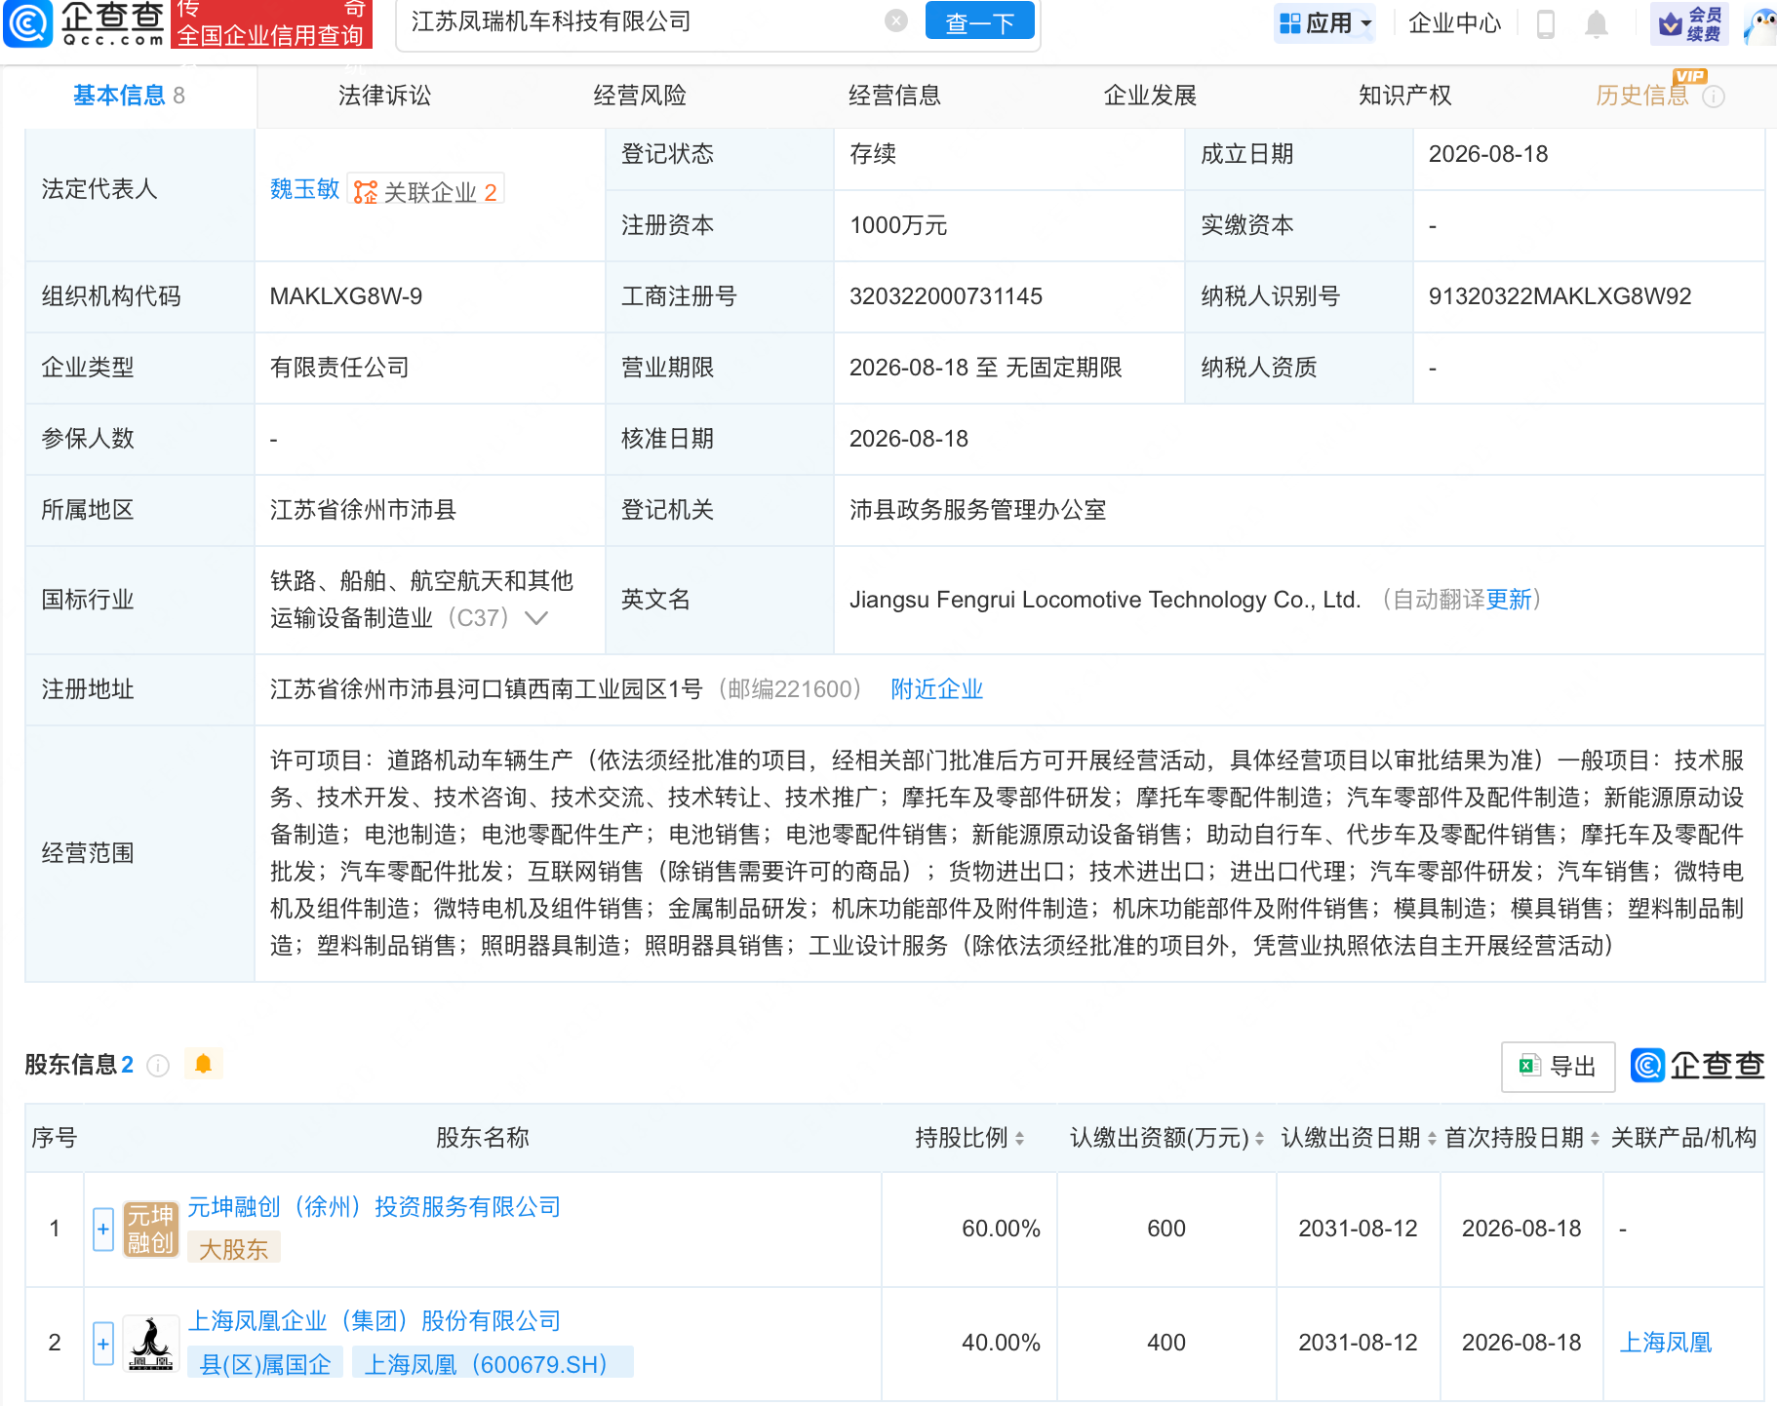Sort by 首次持股日期 column
Screen dimensions: 1777x1406
pyautogui.click(x=1595, y=1138)
